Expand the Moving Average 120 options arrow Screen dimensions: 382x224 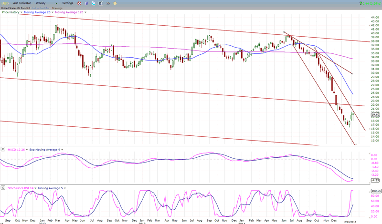point(85,12)
